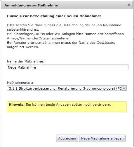Open the Maßnahmenart dropdown arrow
Image resolution: width=134 pixels, height=148 pixels.
pyautogui.click(x=124, y=88)
